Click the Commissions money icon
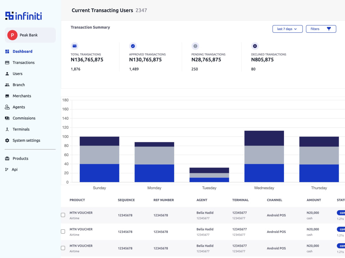 [7, 118]
